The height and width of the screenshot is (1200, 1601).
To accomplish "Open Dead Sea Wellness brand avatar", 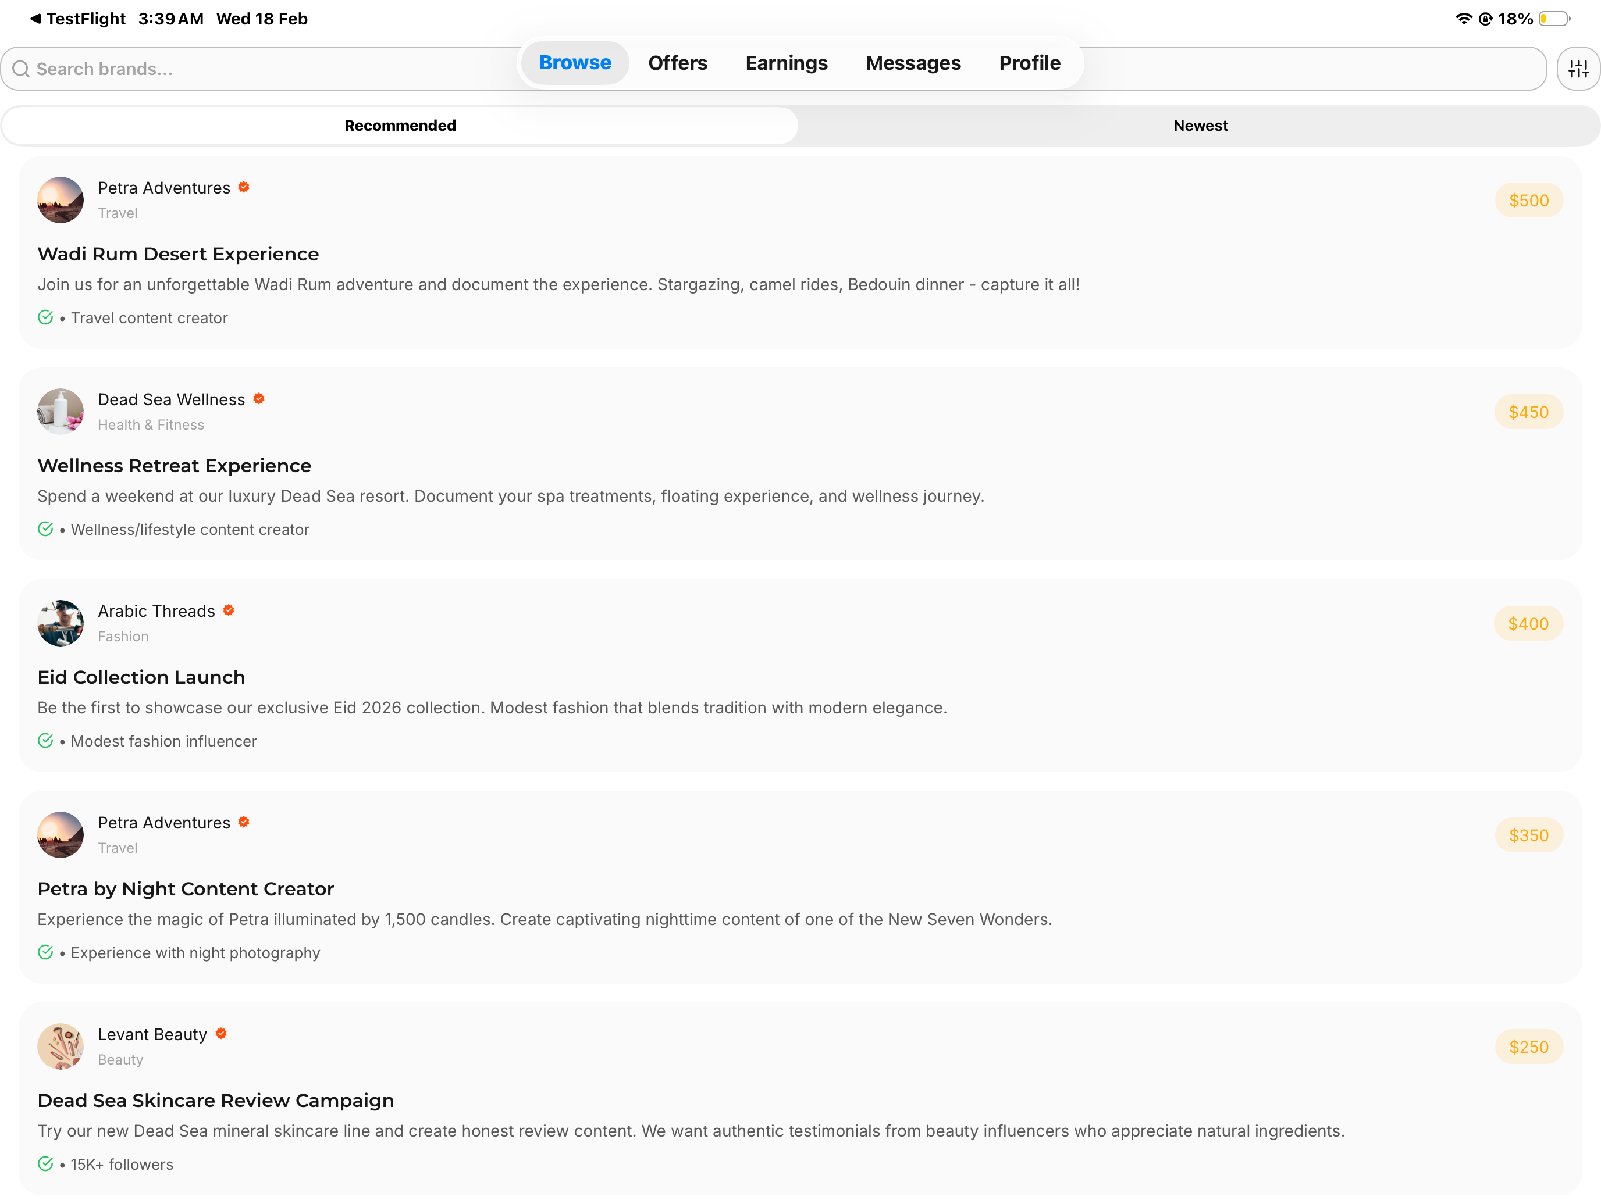I will 61,412.
